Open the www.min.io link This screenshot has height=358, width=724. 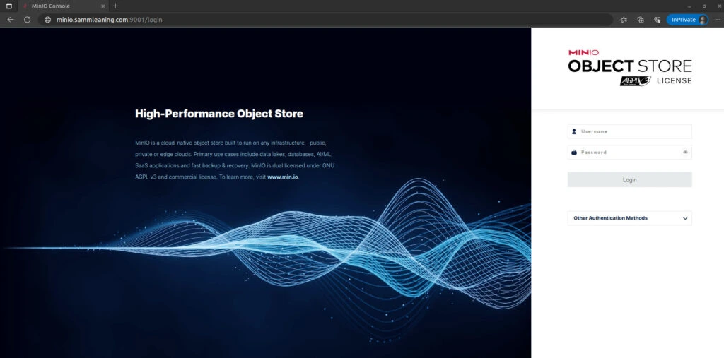pos(283,177)
